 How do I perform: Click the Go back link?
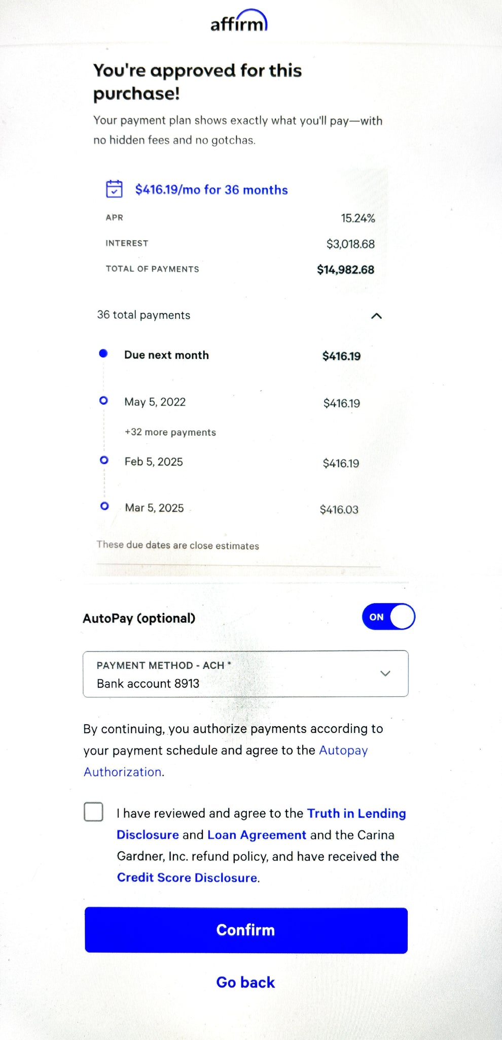point(245,982)
